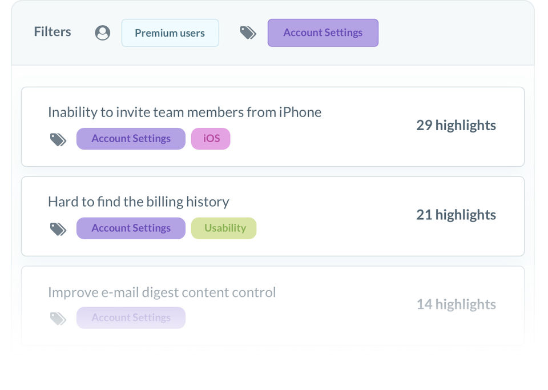Toggle the Premium users filter chip
Screen dimensions: 548x390
point(170,33)
